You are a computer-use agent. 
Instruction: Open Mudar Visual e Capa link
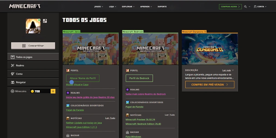click(x=77, y=85)
